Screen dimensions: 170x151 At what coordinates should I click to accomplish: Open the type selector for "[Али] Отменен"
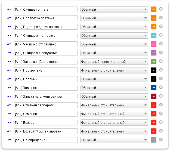point(114,114)
